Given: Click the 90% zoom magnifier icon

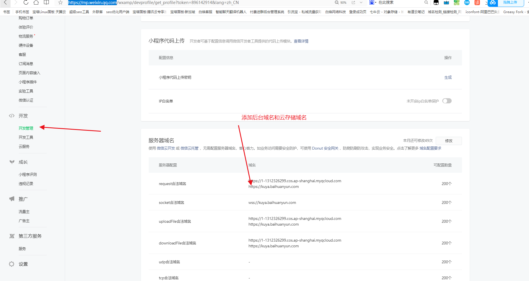Looking at the screenshot, I should coord(337,2).
